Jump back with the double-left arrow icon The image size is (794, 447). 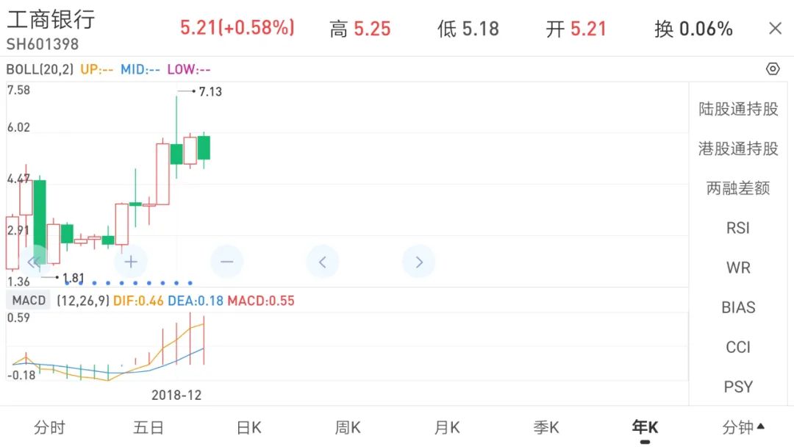pos(34,261)
